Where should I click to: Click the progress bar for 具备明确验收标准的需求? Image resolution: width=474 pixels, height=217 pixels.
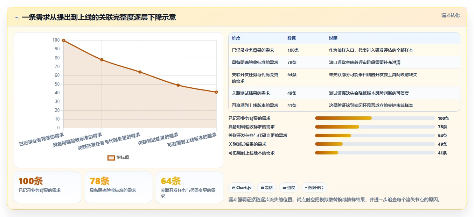tap(375, 127)
